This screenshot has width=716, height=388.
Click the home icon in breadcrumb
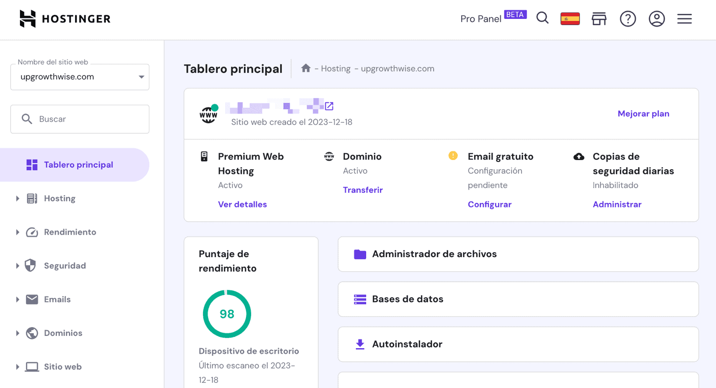306,68
